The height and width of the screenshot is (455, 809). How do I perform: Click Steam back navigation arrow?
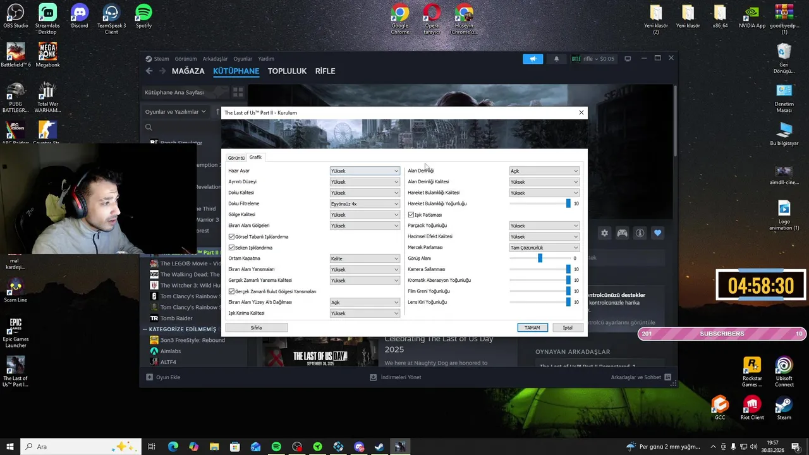(x=149, y=71)
